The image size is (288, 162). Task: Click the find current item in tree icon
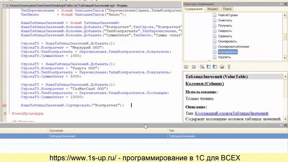point(208,67)
